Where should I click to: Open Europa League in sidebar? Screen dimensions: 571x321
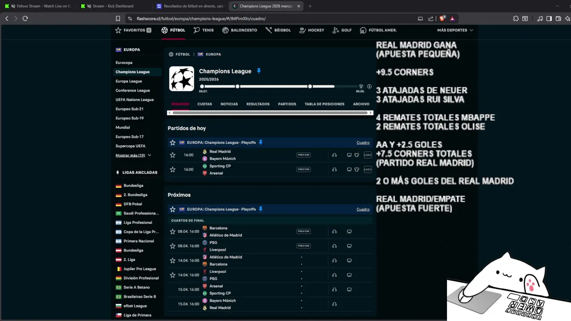click(129, 81)
